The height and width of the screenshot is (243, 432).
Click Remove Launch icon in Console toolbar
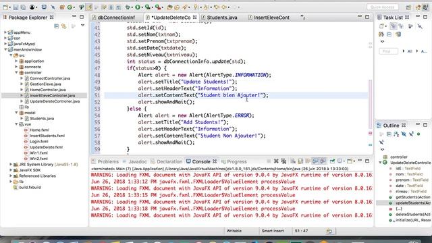pos(276,161)
